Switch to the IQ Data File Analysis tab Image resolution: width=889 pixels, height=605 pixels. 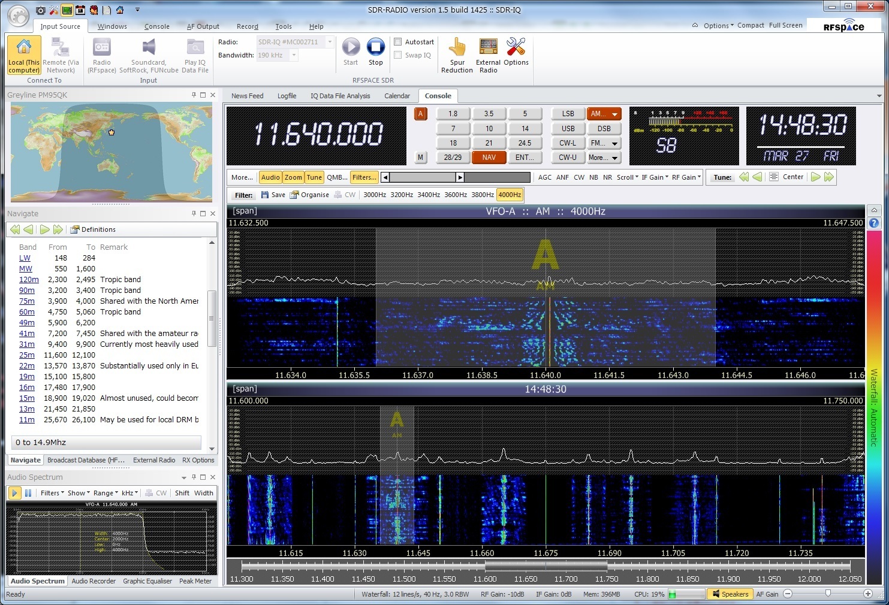340,95
